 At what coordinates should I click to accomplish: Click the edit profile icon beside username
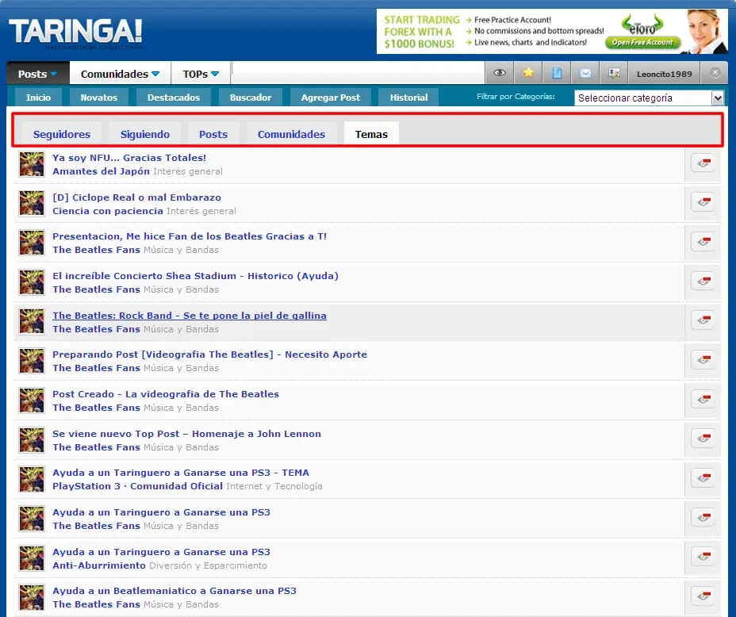[614, 73]
